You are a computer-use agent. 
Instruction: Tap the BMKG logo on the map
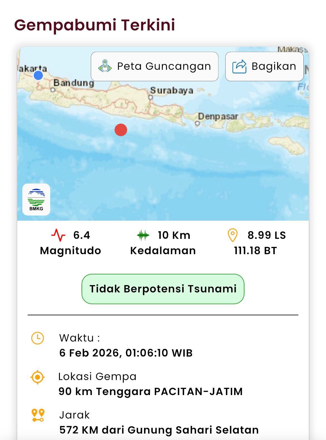click(x=36, y=199)
